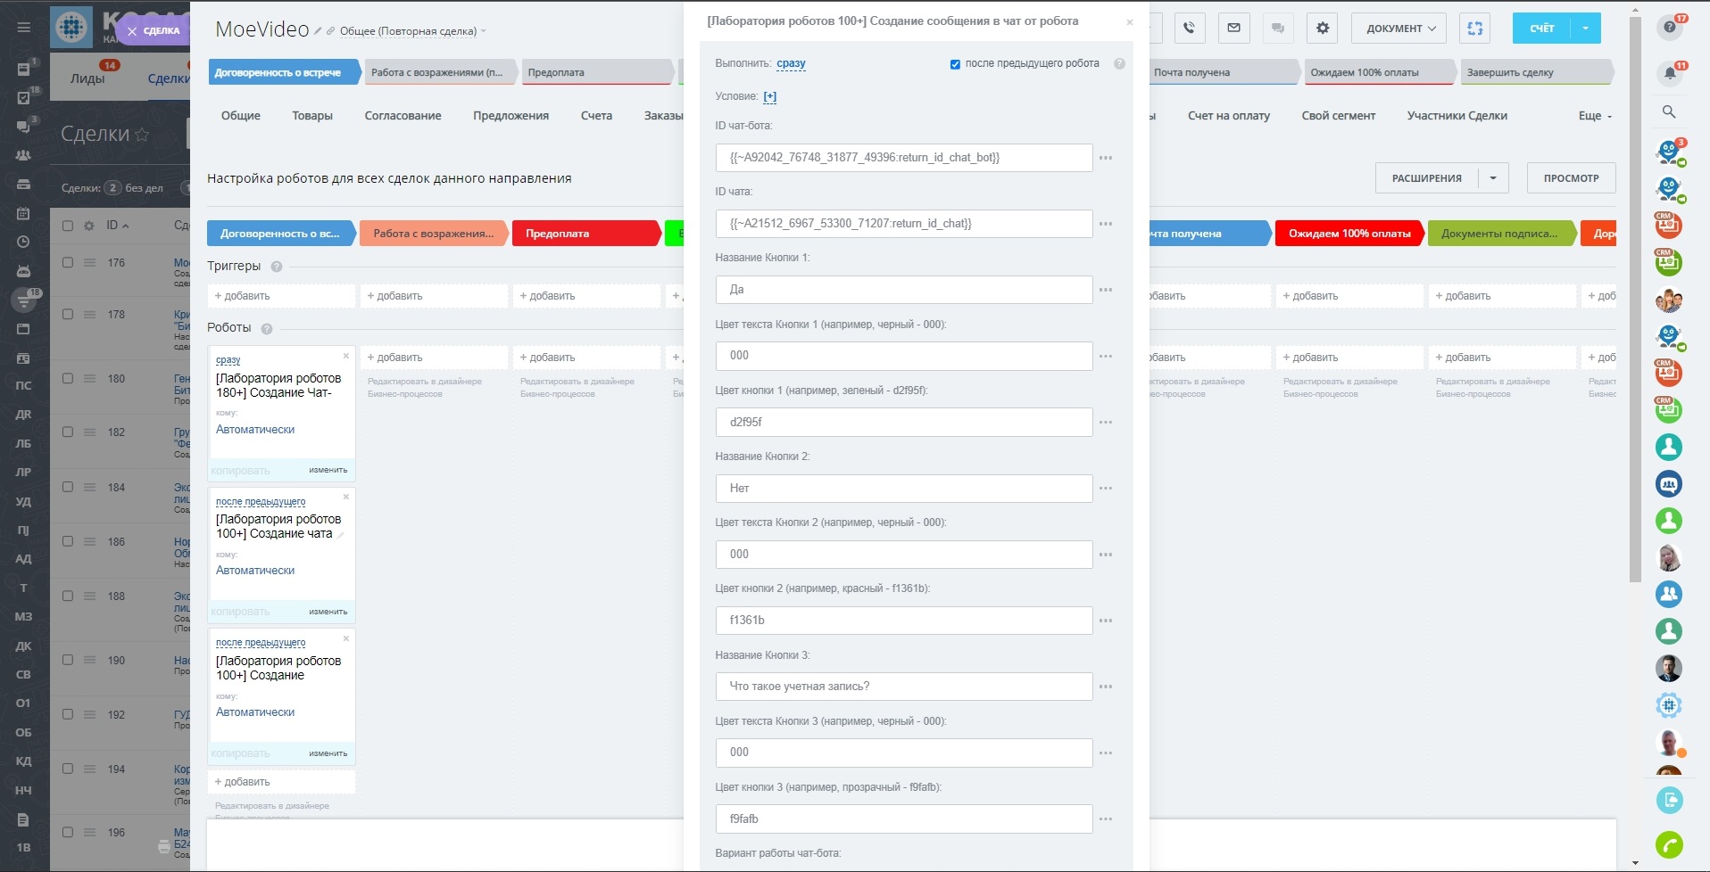The image size is (1710, 872).
Task: Click the help icon next to Роботы
Action: point(267,329)
